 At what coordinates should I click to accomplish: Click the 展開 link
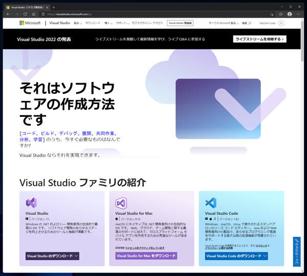pyautogui.click(x=86, y=133)
